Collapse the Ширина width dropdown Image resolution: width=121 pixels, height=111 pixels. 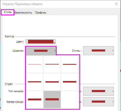[41, 51]
